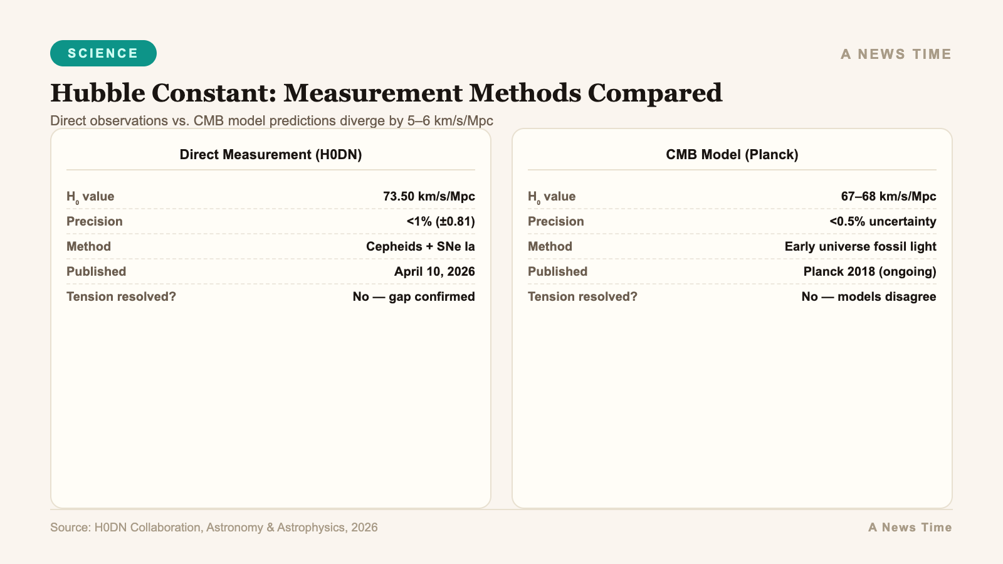The height and width of the screenshot is (564, 1003).
Task: Select Cepheids + SNe Ia method entry
Action: point(421,246)
